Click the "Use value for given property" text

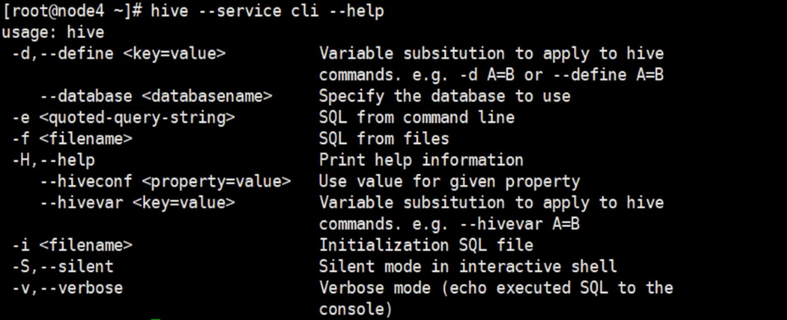point(449,181)
